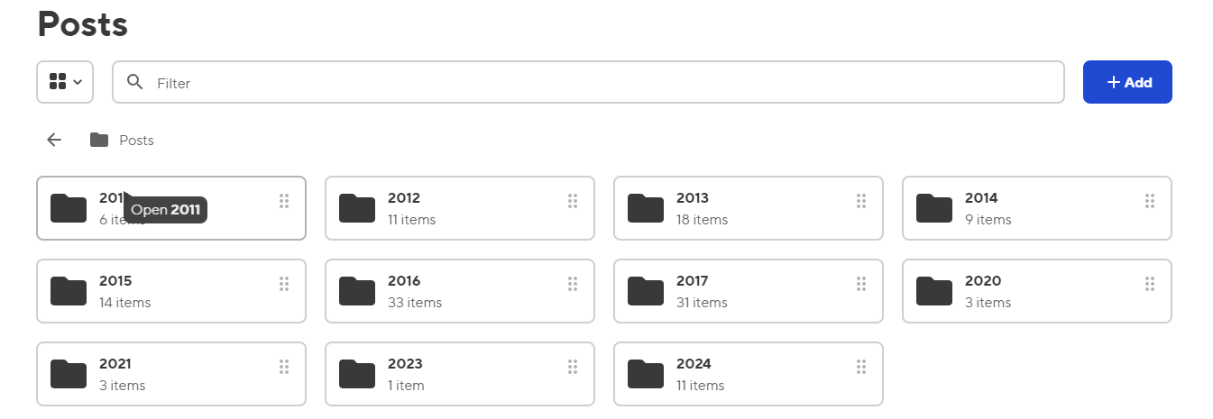Screen dimensions: 1213x419
Task: Open the 2013 folder with 18 items
Action: (693, 198)
